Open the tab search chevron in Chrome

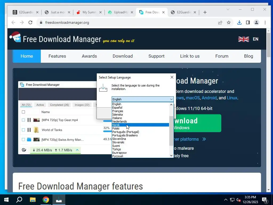point(228,9)
